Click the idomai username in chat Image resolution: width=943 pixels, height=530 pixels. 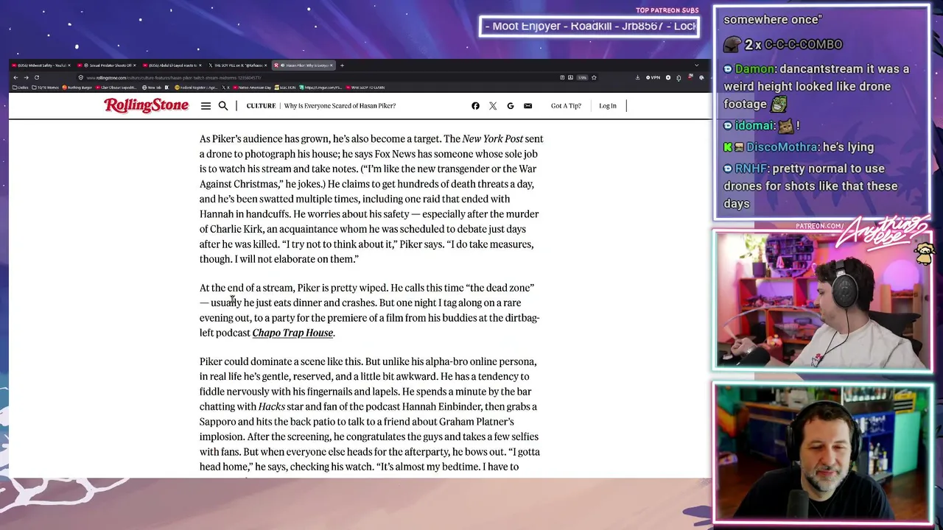click(x=754, y=126)
